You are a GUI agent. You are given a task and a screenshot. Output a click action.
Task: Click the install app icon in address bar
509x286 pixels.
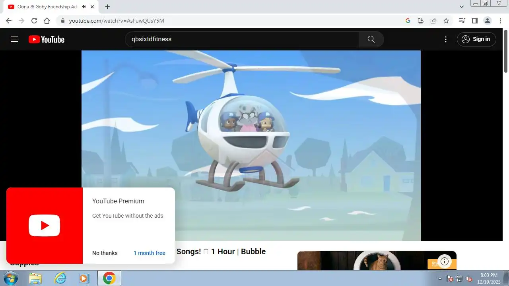(420, 21)
